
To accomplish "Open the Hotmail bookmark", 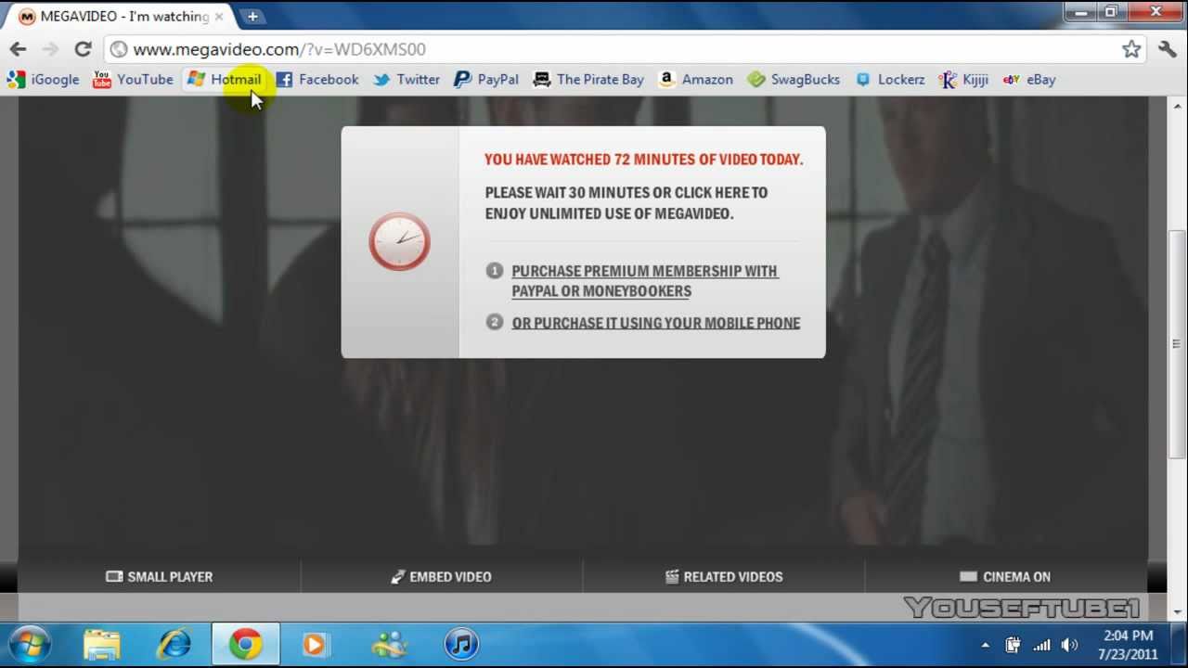I will pos(224,80).
